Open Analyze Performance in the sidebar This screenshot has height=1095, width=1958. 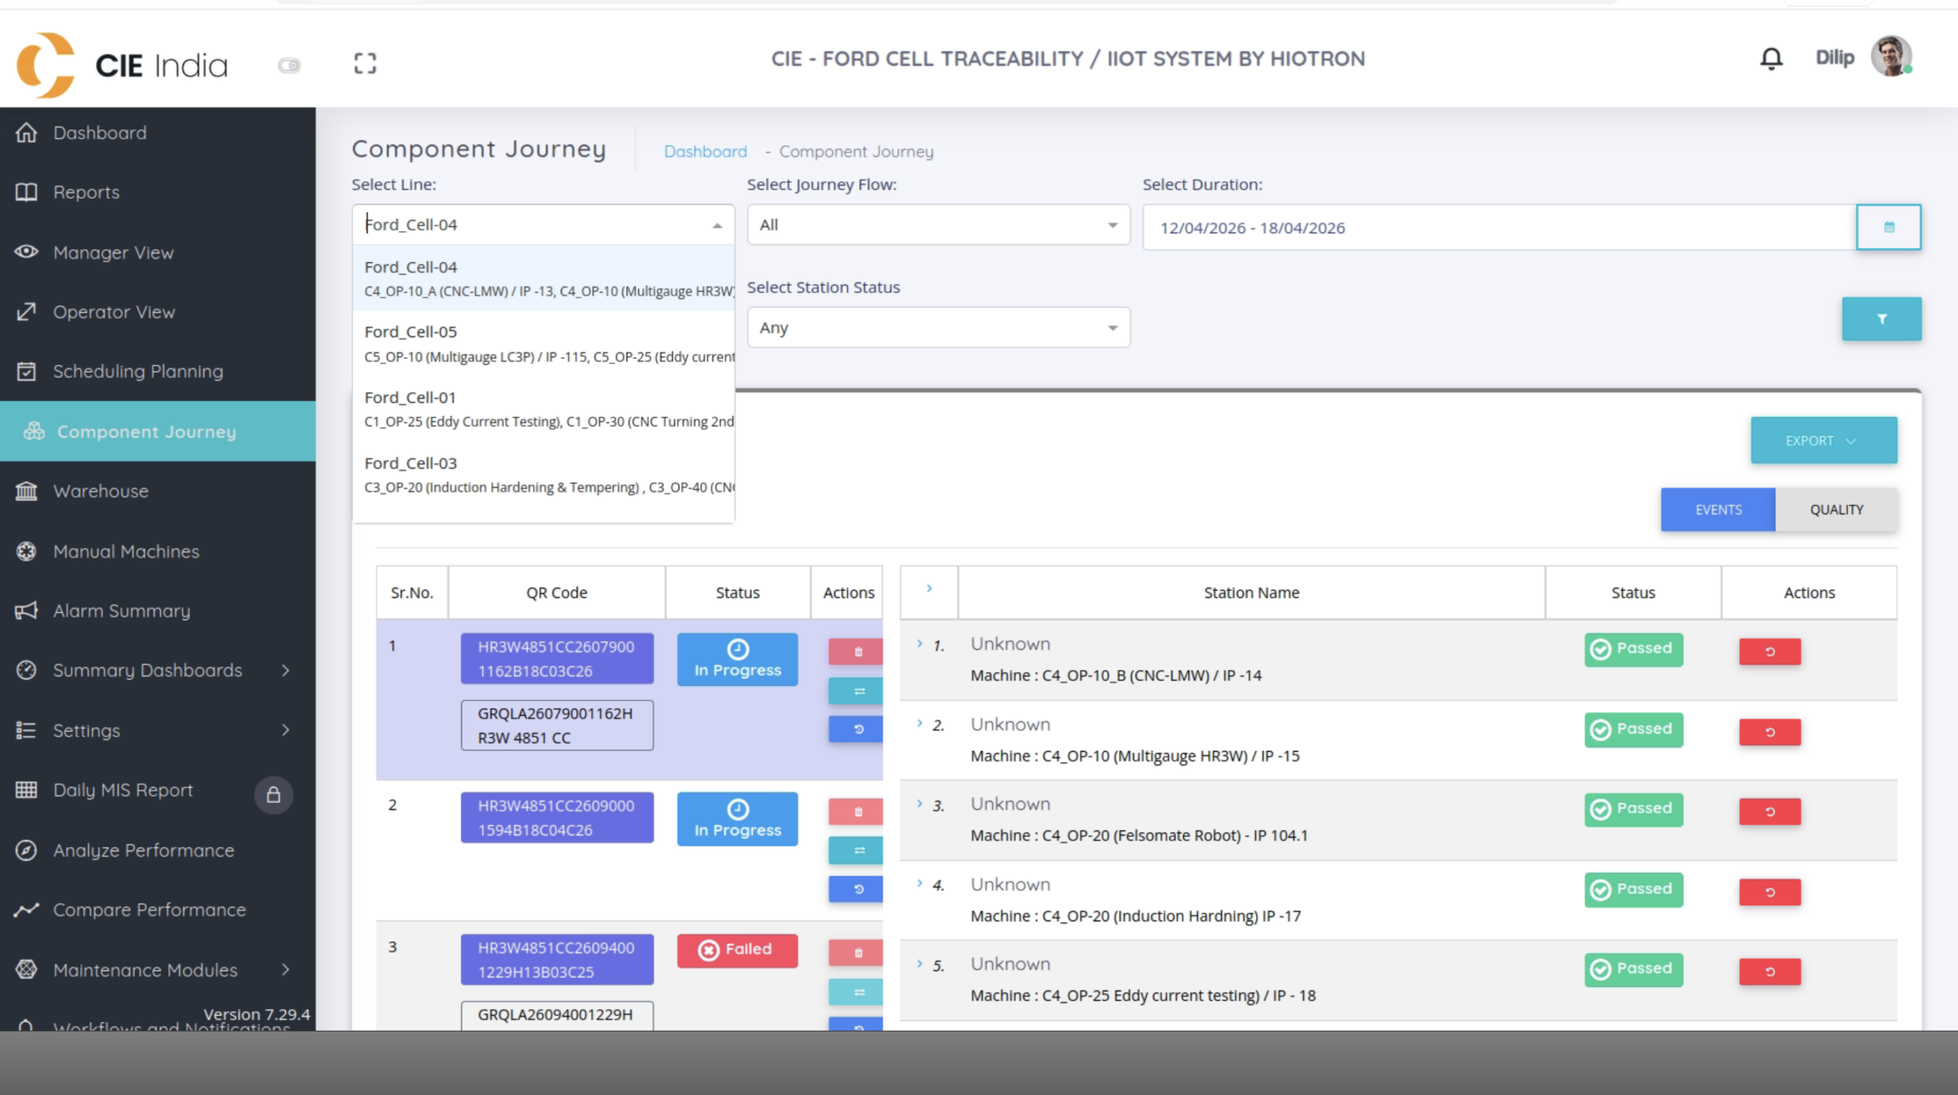158,850
